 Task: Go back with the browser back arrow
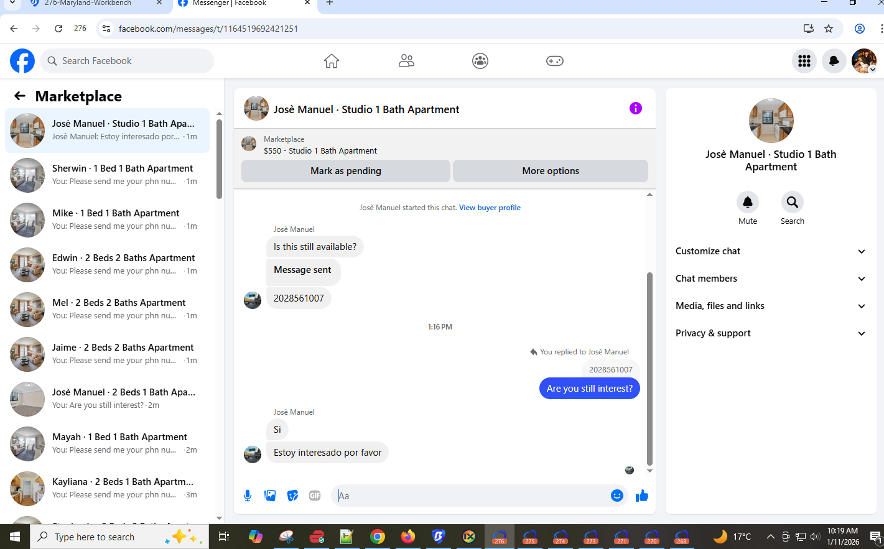[14, 29]
